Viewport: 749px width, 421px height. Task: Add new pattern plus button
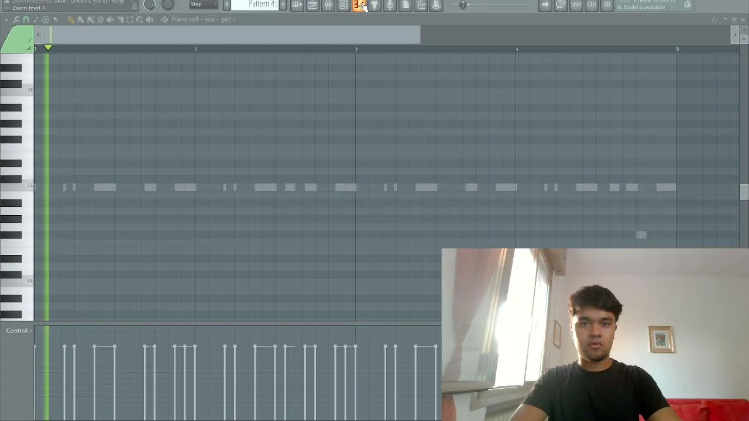283,5
